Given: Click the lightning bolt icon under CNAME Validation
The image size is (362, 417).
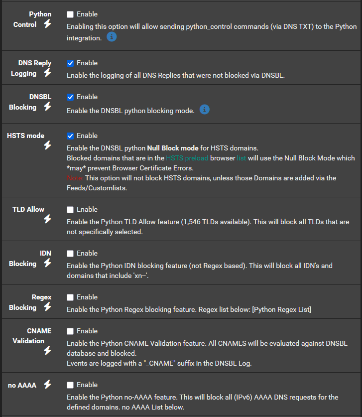Looking at the screenshot, I should [47, 351].
